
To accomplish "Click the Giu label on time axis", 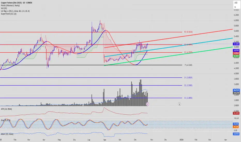I will [x=74, y=140].
